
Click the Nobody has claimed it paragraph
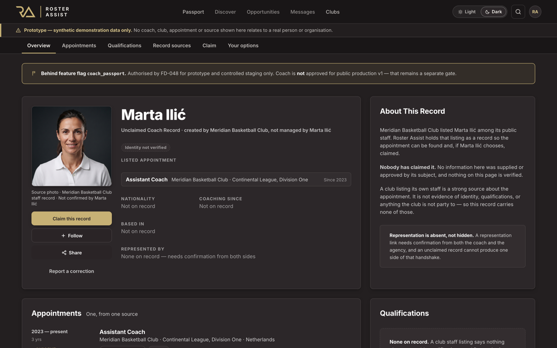click(x=453, y=171)
